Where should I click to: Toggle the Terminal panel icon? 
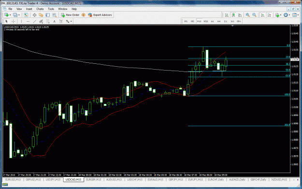pos(47,15)
